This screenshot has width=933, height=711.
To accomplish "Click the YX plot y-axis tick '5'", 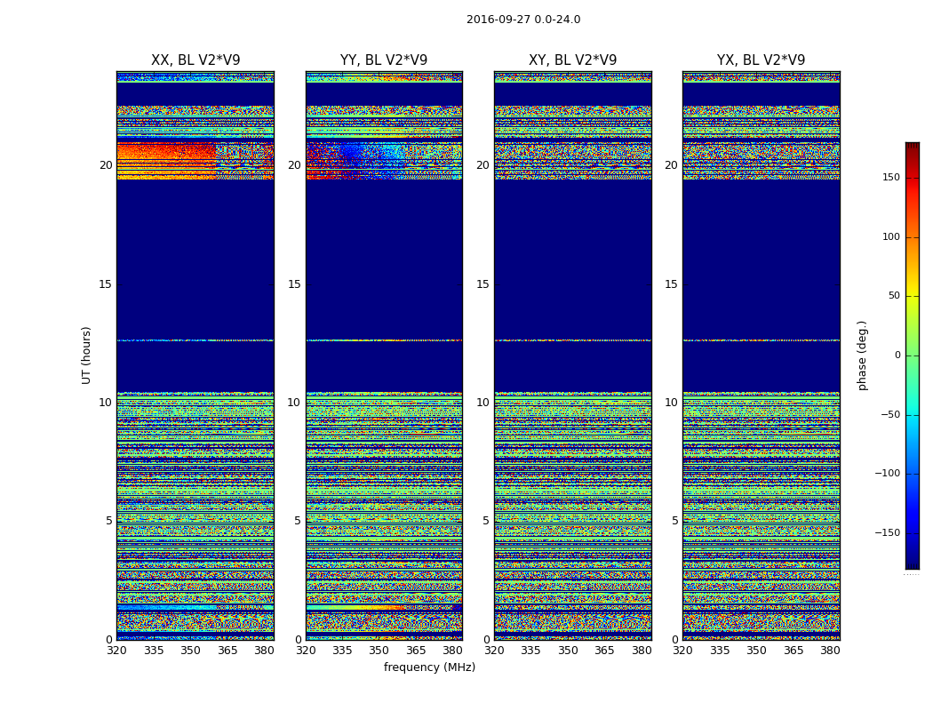I will point(674,521).
